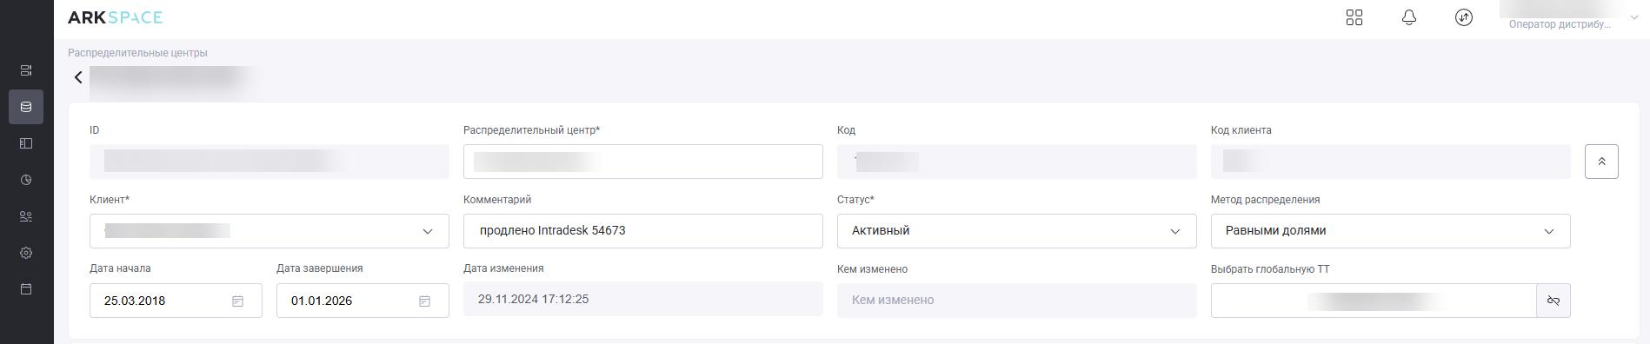The height and width of the screenshot is (344, 1650).
Task: Open the users sidebar icon
Action: click(26, 216)
